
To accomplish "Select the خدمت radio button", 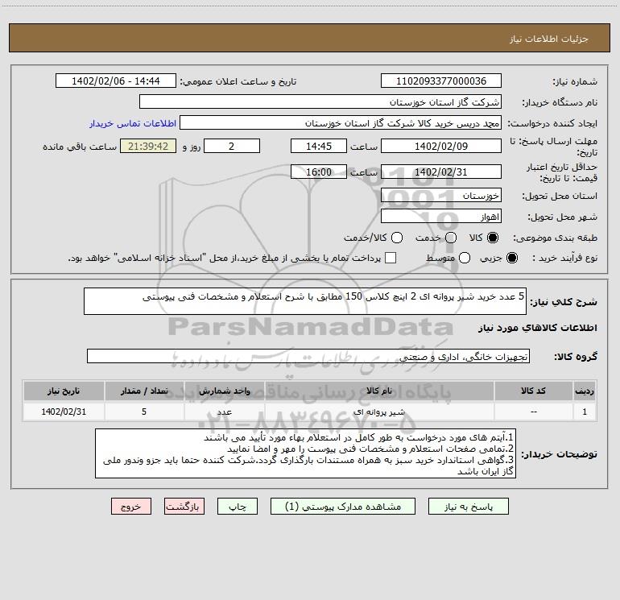I will click(x=451, y=238).
